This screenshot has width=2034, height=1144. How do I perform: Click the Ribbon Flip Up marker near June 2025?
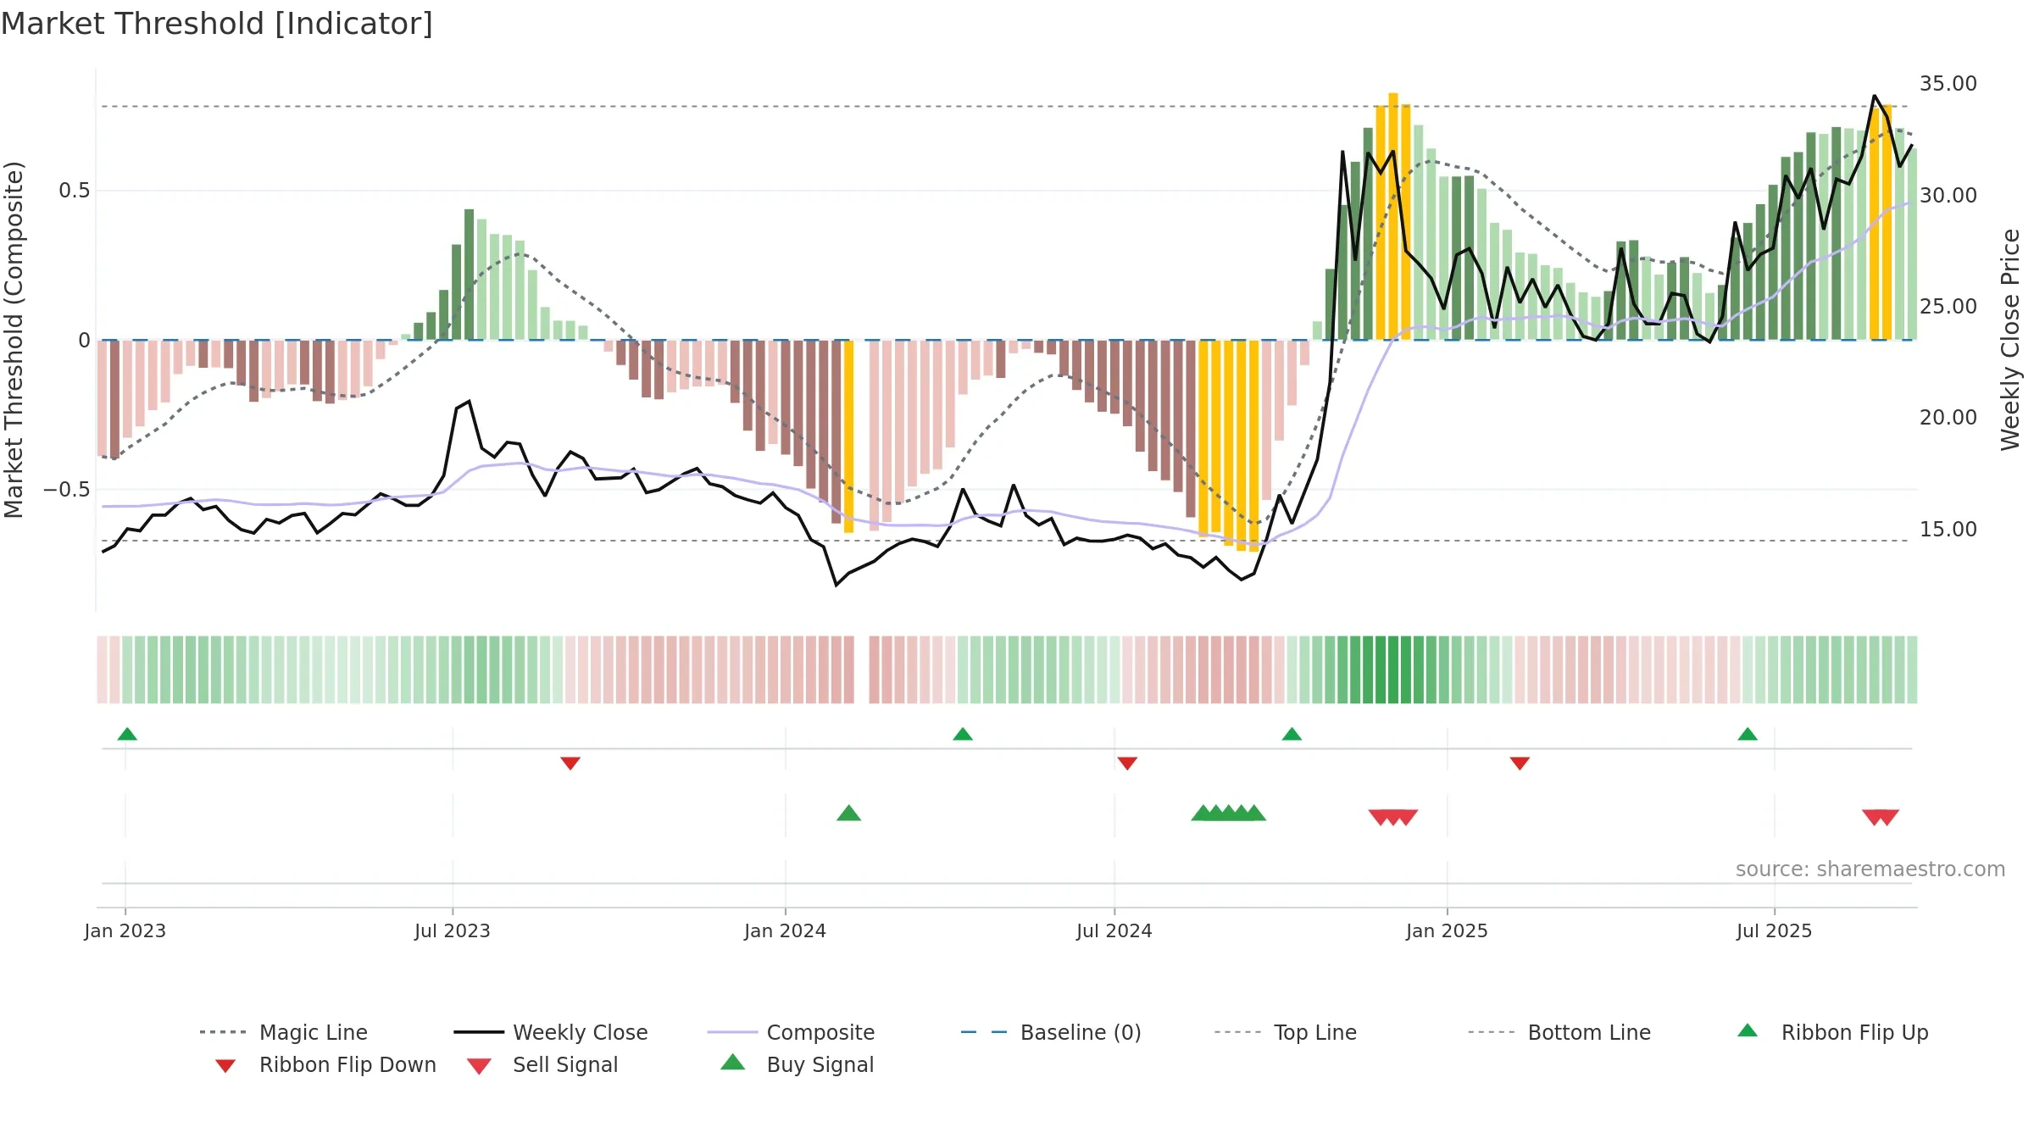[x=1748, y=734]
